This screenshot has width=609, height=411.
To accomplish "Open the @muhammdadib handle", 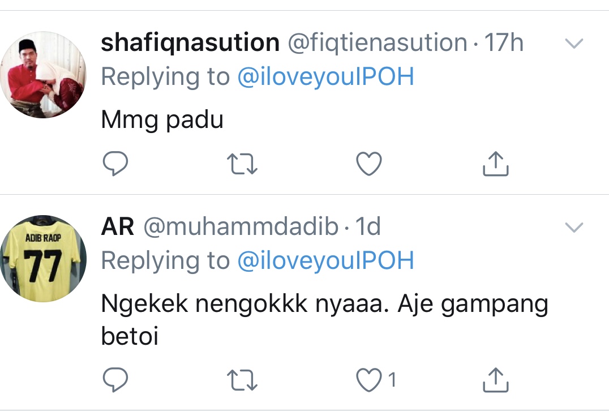I will (241, 228).
